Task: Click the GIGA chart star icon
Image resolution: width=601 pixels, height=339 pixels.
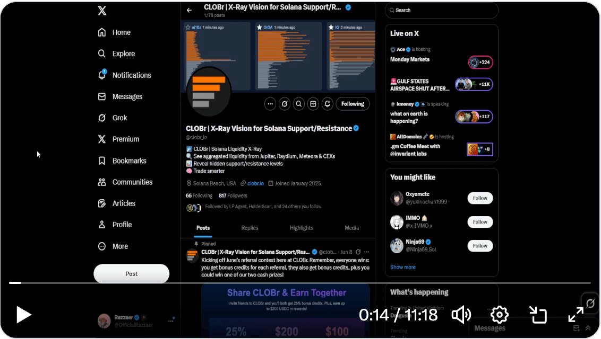Action: (x=260, y=28)
